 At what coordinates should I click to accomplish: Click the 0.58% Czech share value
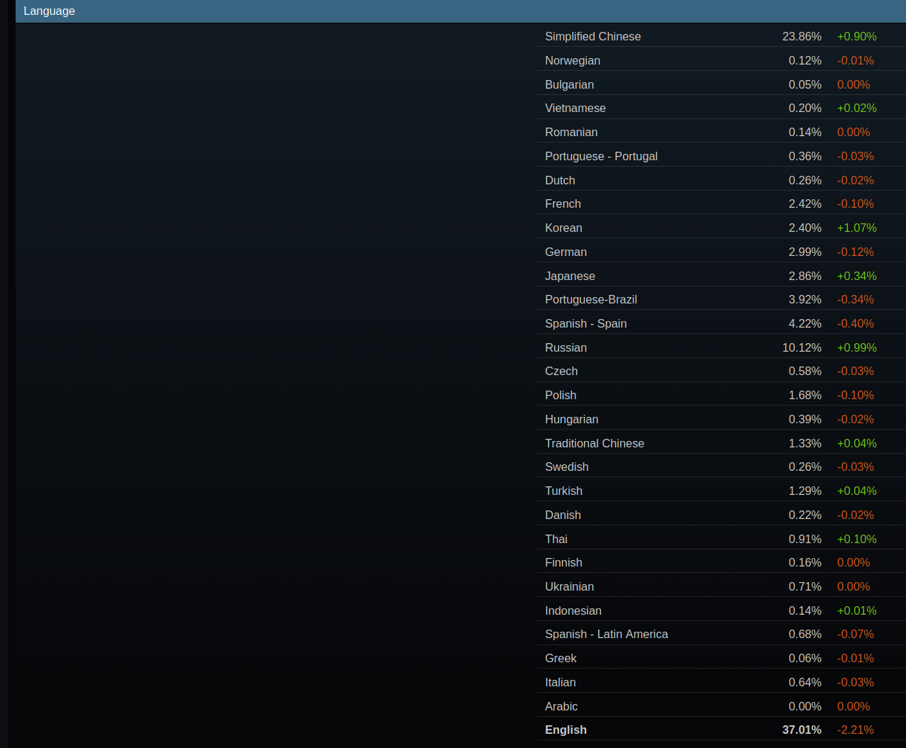point(805,371)
